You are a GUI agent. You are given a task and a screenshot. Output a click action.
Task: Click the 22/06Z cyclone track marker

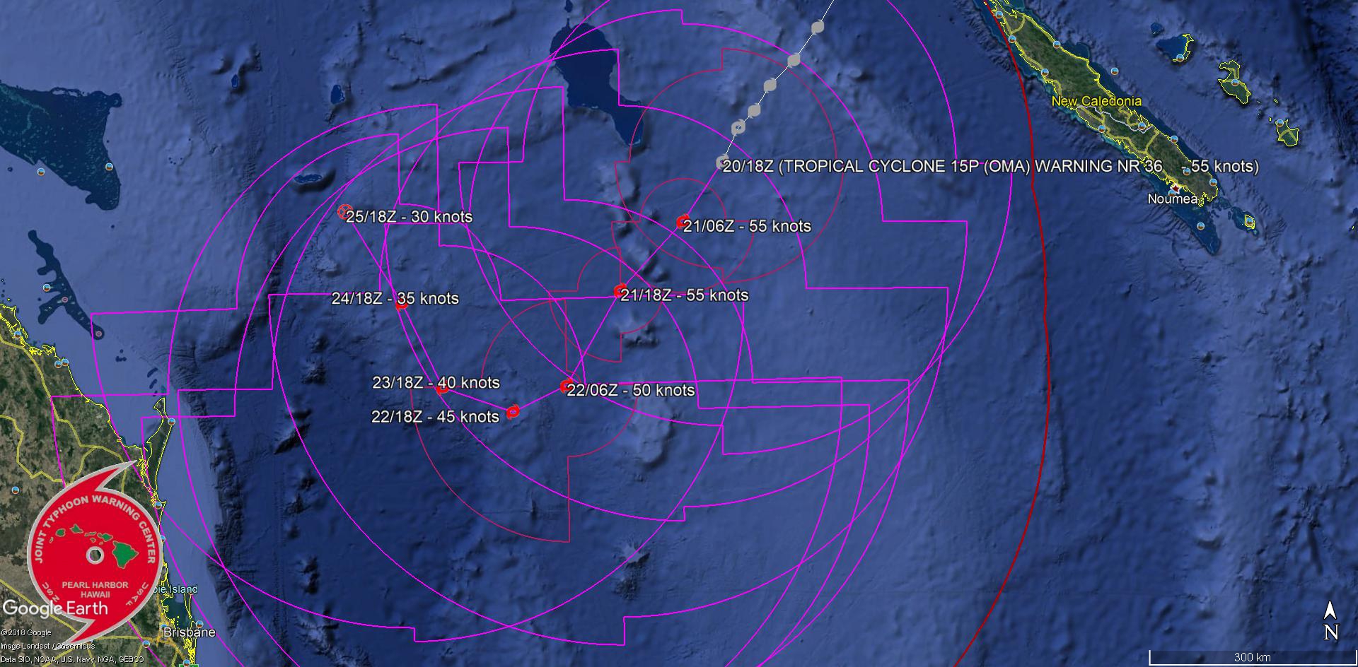(566, 386)
